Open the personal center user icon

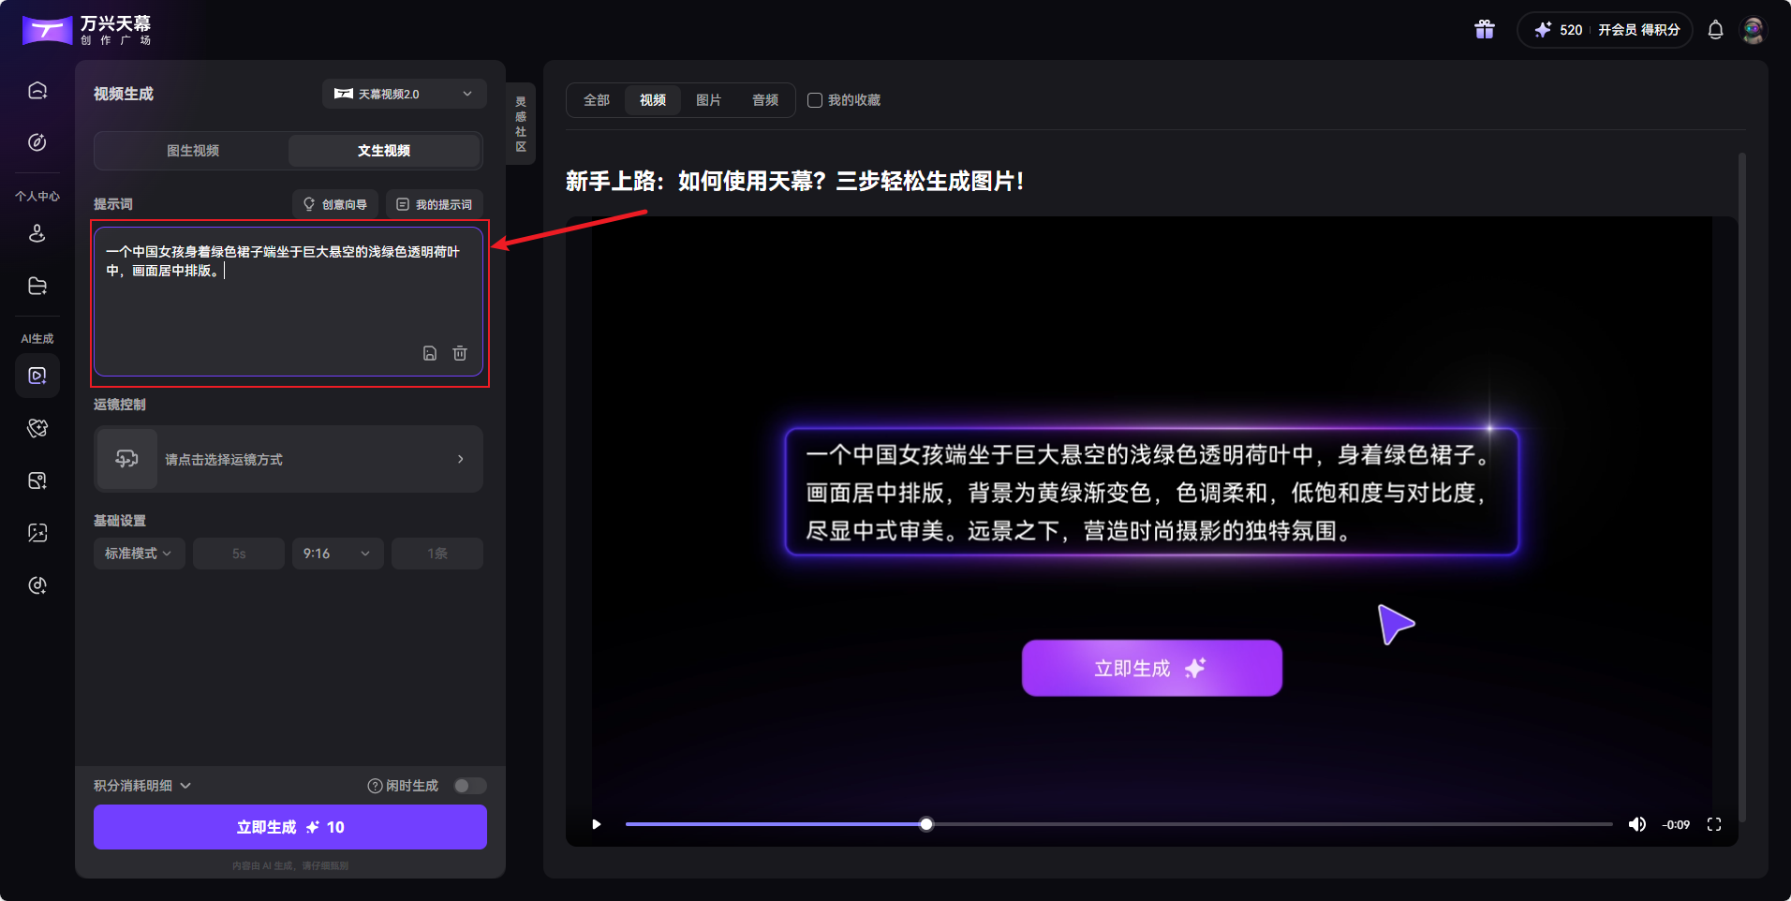coord(37,233)
